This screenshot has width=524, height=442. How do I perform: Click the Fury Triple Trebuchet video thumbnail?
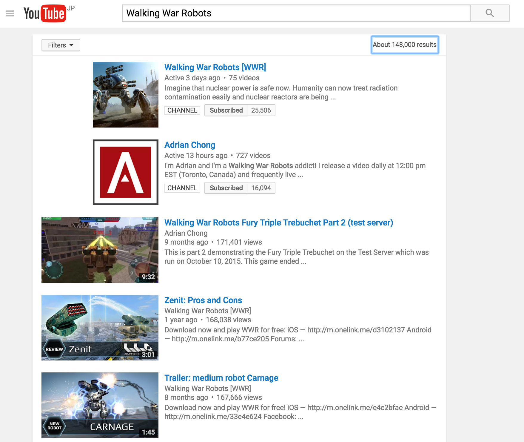tap(100, 250)
